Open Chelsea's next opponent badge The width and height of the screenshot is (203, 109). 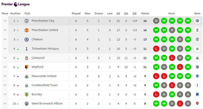(x=197, y=39)
